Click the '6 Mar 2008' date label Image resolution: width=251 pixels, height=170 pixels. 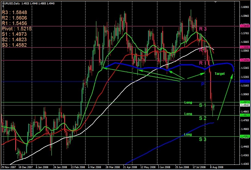pyautogui.click(x=95, y=167)
